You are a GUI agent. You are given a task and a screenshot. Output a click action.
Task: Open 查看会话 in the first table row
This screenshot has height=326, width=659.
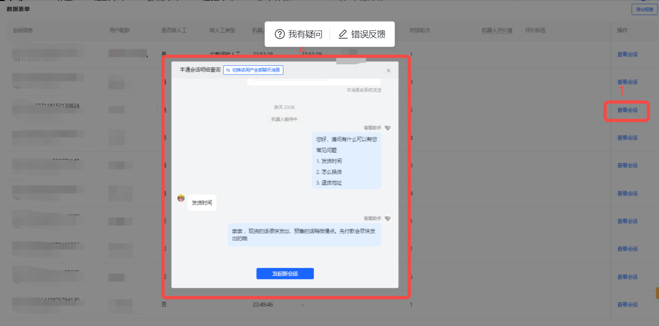(x=627, y=55)
